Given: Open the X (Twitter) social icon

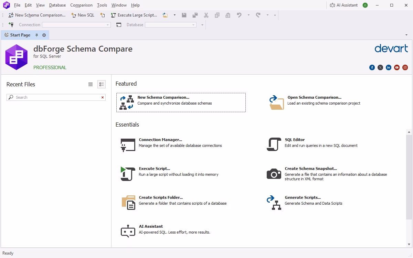Looking at the screenshot, I should 380,67.
